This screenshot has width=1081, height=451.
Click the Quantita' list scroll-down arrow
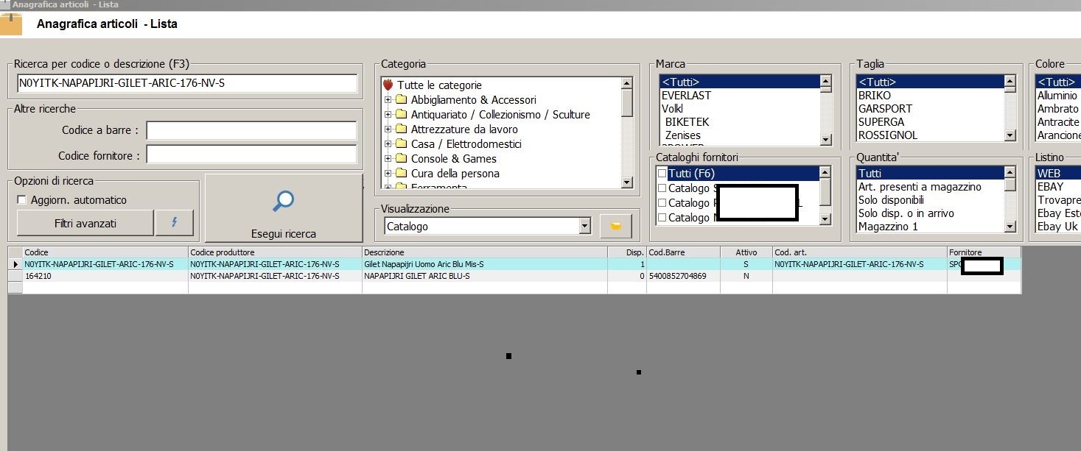[x=1010, y=227]
